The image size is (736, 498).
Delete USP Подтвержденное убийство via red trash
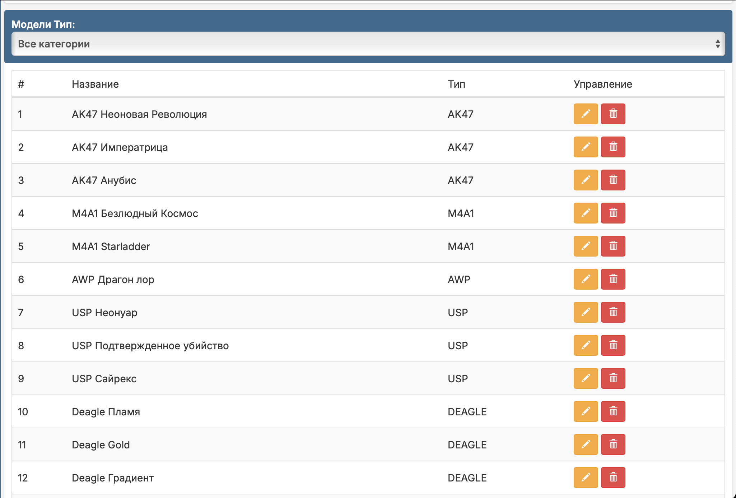pos(613,345)
